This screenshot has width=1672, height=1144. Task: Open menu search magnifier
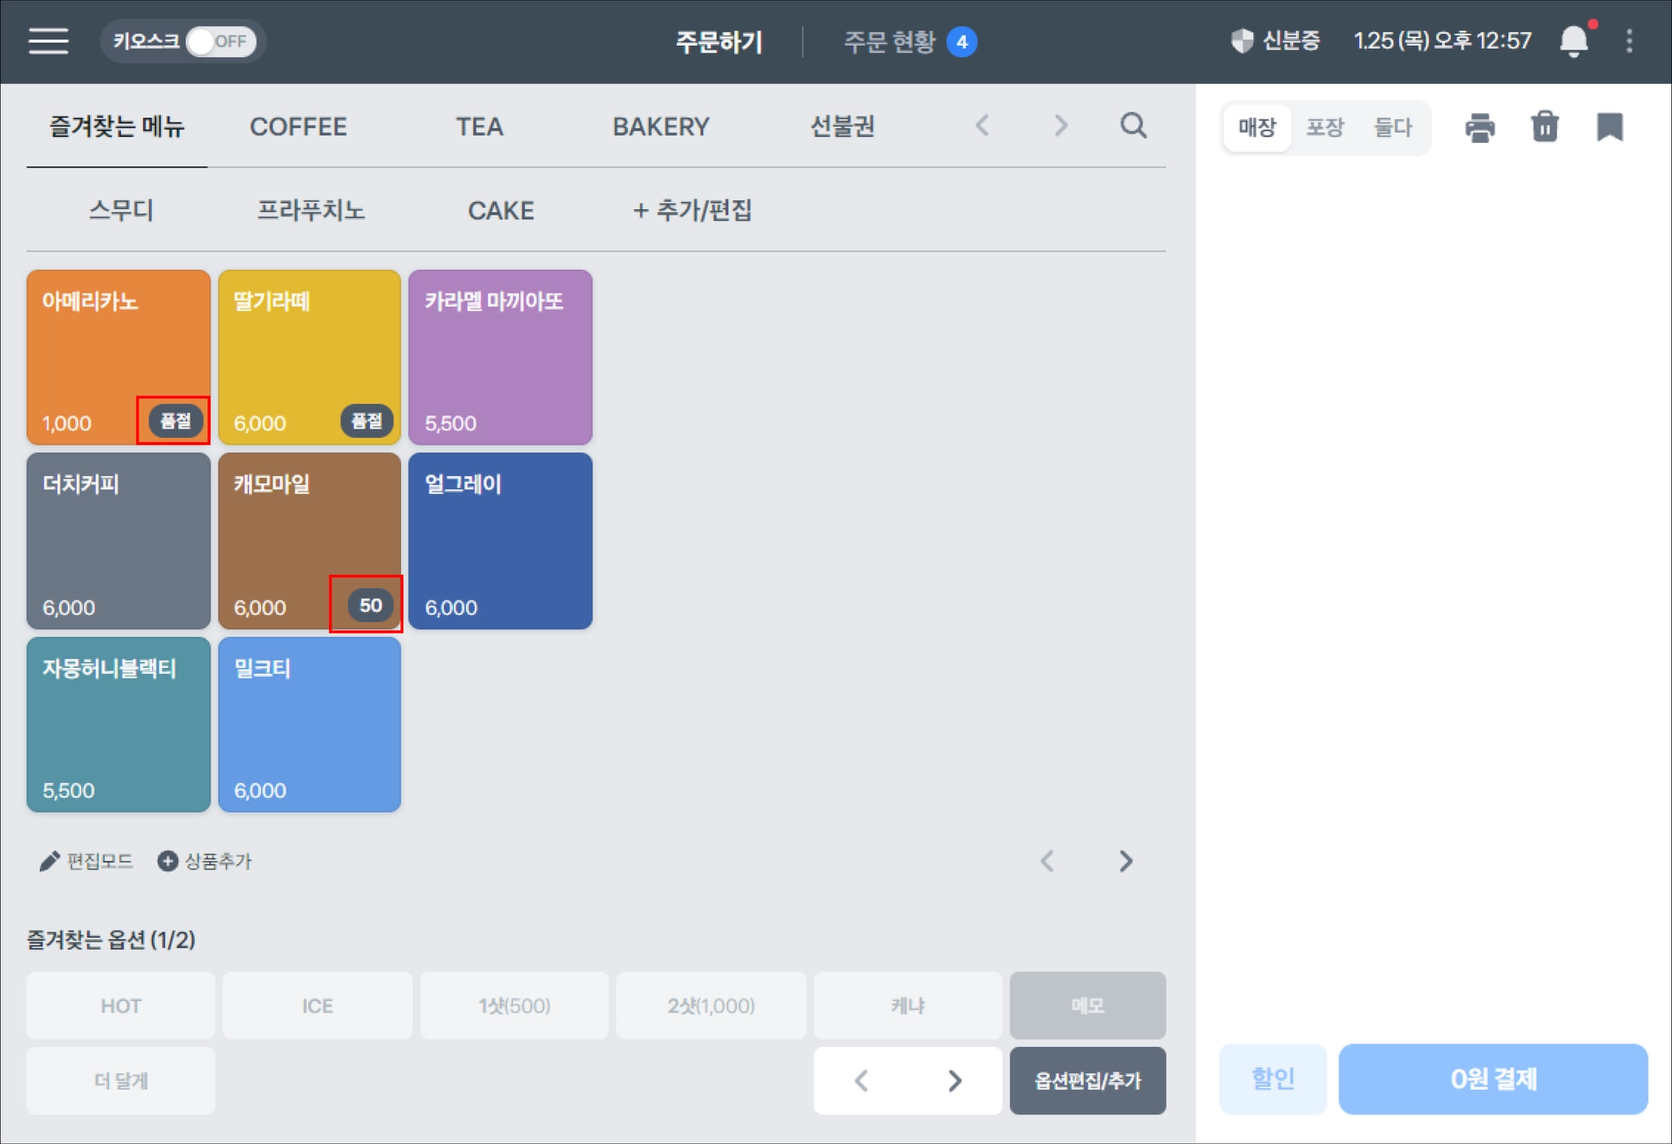click(1133, 126)
